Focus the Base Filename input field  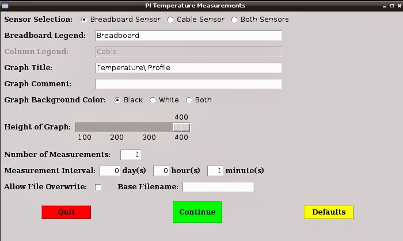tap(218, 187)
